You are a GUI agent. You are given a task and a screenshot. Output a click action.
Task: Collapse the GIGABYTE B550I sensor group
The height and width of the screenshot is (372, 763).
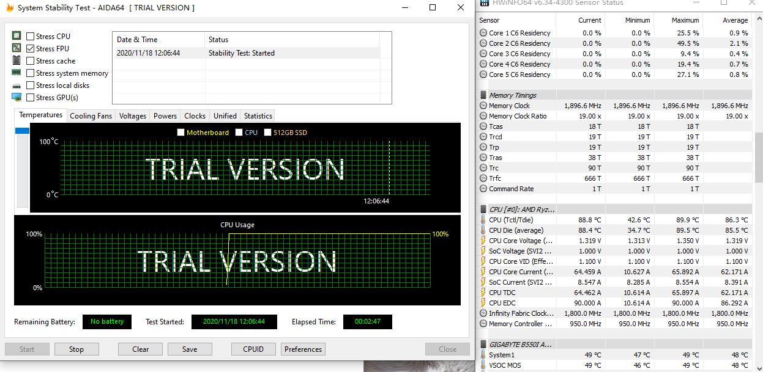click(483, 345)
